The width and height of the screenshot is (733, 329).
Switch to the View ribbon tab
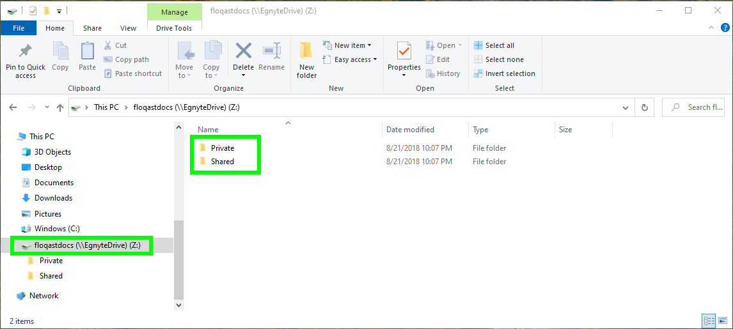tap(128, 28)
